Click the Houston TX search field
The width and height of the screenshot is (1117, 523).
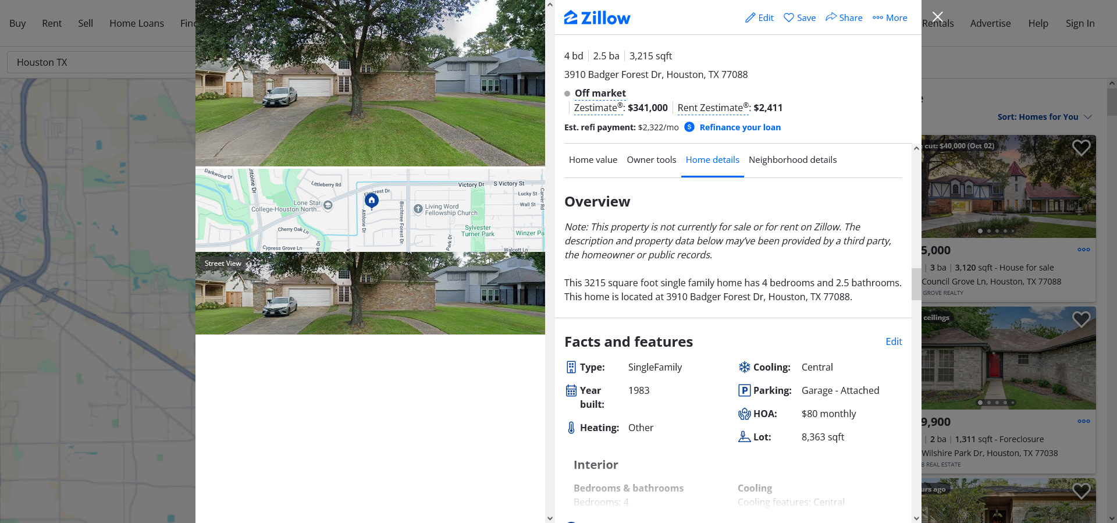pos(101,62)
